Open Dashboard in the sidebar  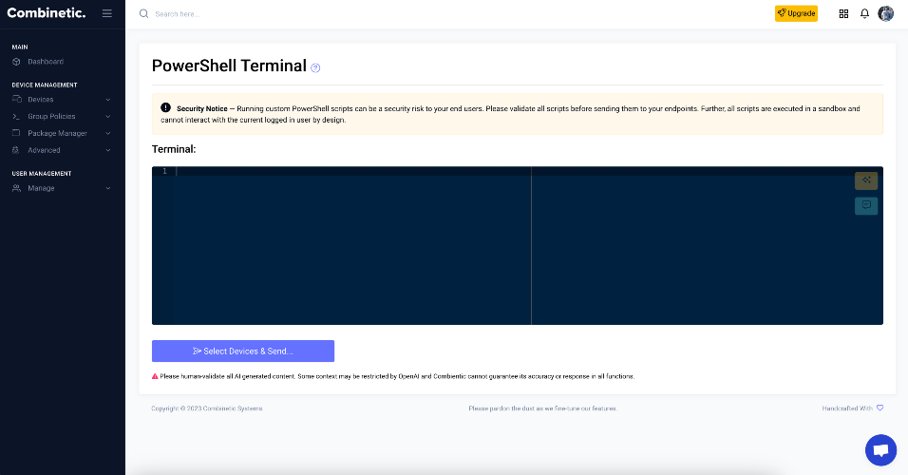tap(46, 62)
